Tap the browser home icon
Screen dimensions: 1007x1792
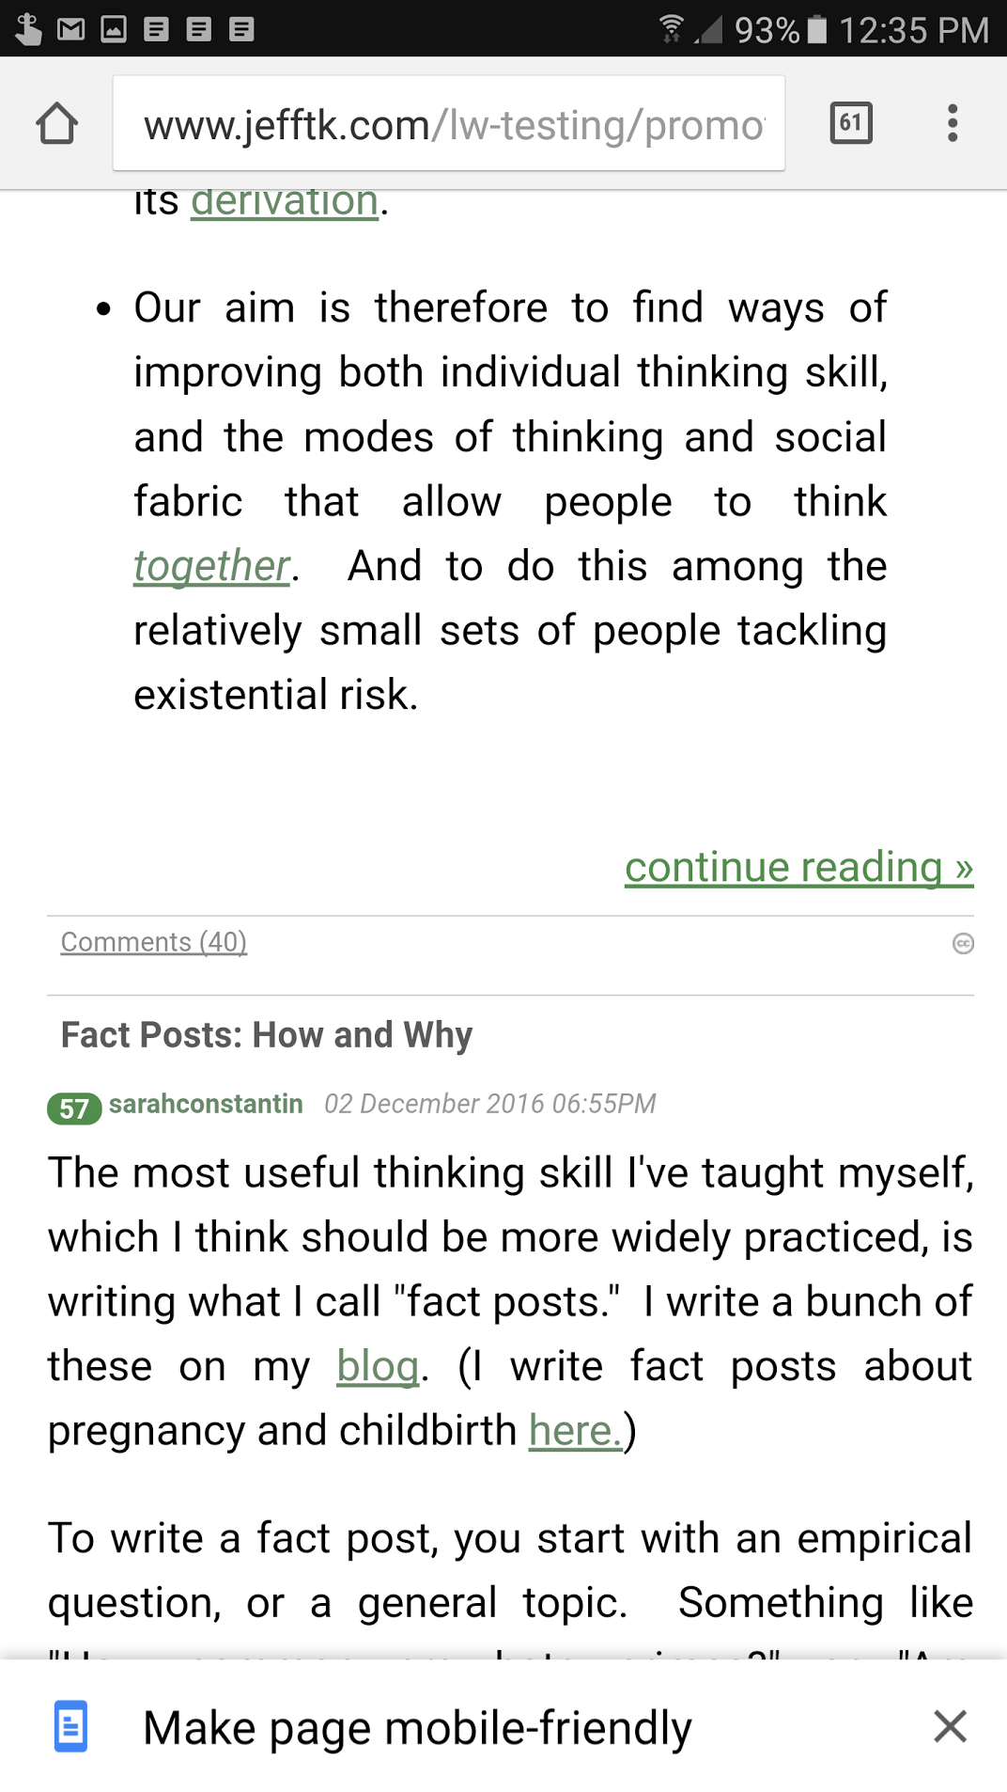pyautogui.click(x=56, y=124)
